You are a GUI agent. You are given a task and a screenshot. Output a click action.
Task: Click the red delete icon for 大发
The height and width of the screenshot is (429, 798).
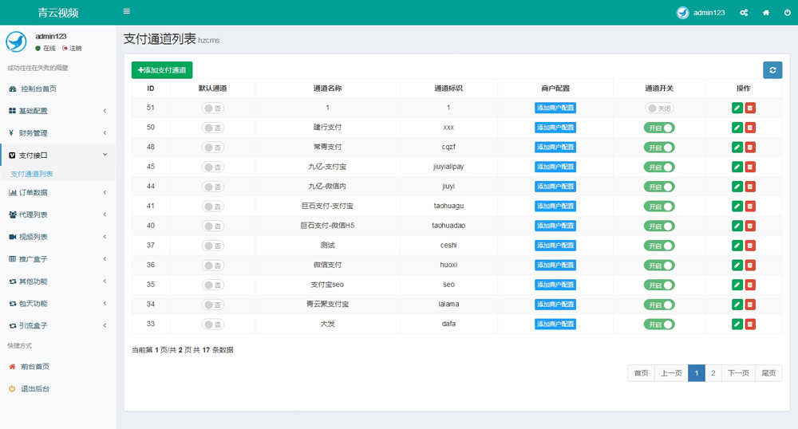coord(750,325)
